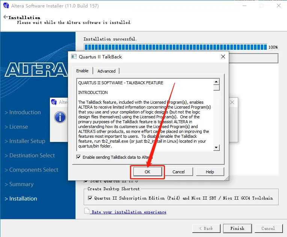
Task: Switch to the Enable tab
Action: pos(82,71)
